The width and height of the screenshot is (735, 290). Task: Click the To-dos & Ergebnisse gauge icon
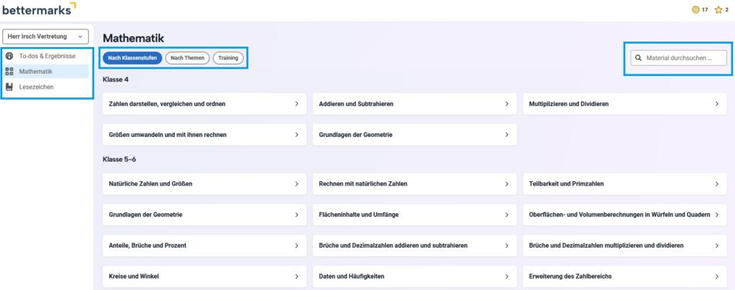click(x=9, y=56)
